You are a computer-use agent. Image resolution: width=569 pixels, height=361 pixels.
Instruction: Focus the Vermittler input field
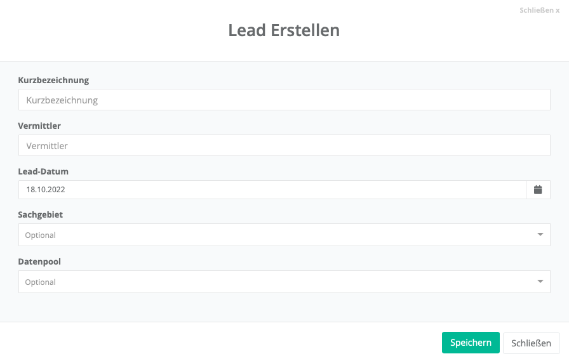tap(284, 146)
